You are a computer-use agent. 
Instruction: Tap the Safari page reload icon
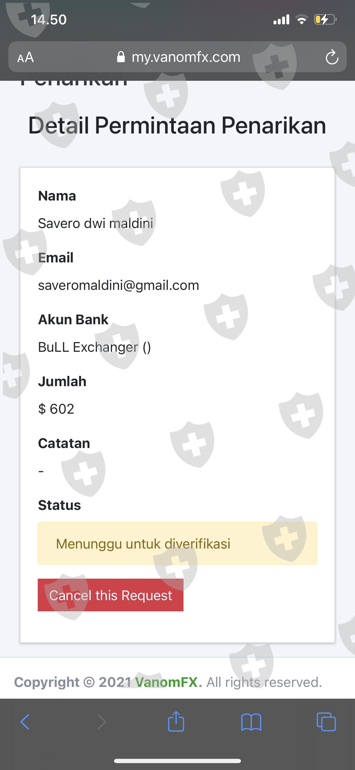(x=332, y=57)
